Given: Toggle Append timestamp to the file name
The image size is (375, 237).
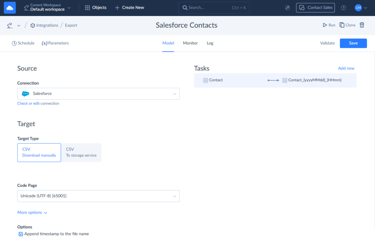Looking at the screenshot, I should click(21, 234).
